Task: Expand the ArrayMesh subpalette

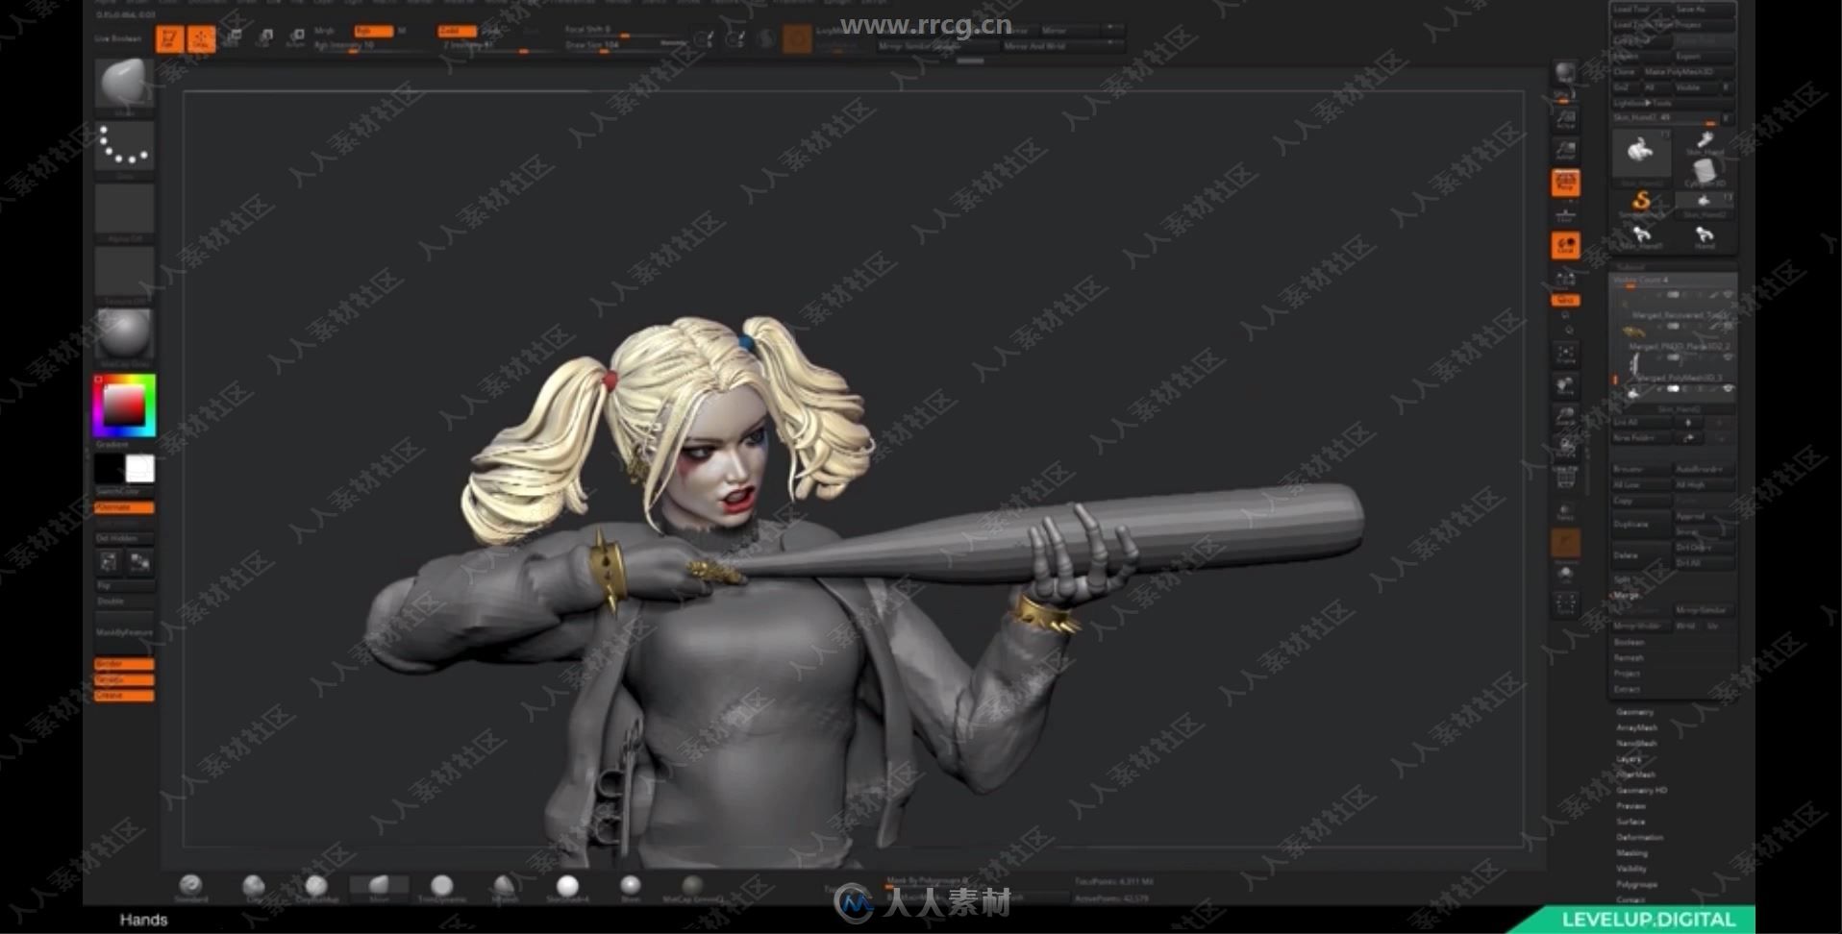Action: pos(1636,727)
